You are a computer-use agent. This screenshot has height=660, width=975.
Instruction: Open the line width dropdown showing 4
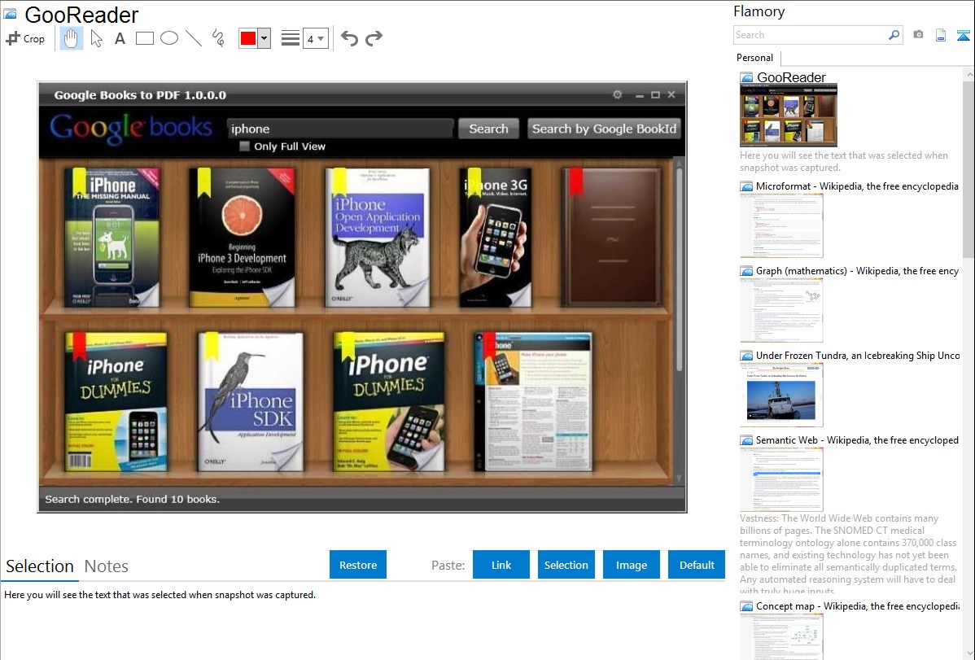pos(315,38)
